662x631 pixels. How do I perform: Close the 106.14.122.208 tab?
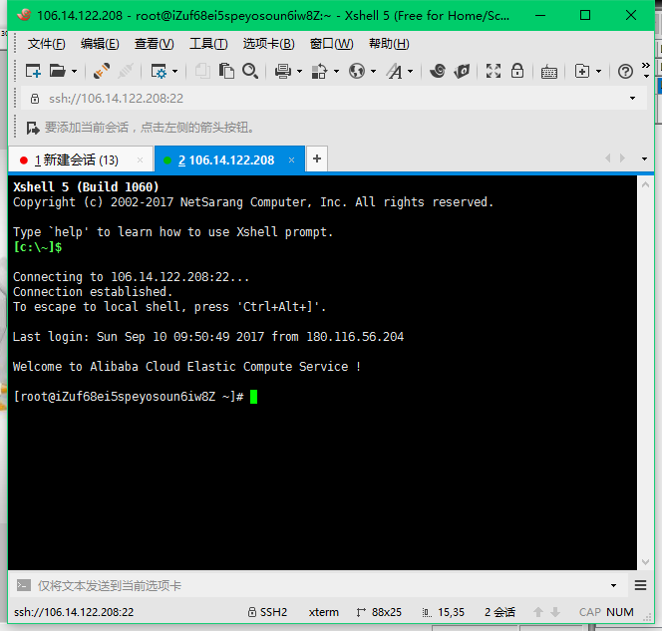click(x=291, y=159)
